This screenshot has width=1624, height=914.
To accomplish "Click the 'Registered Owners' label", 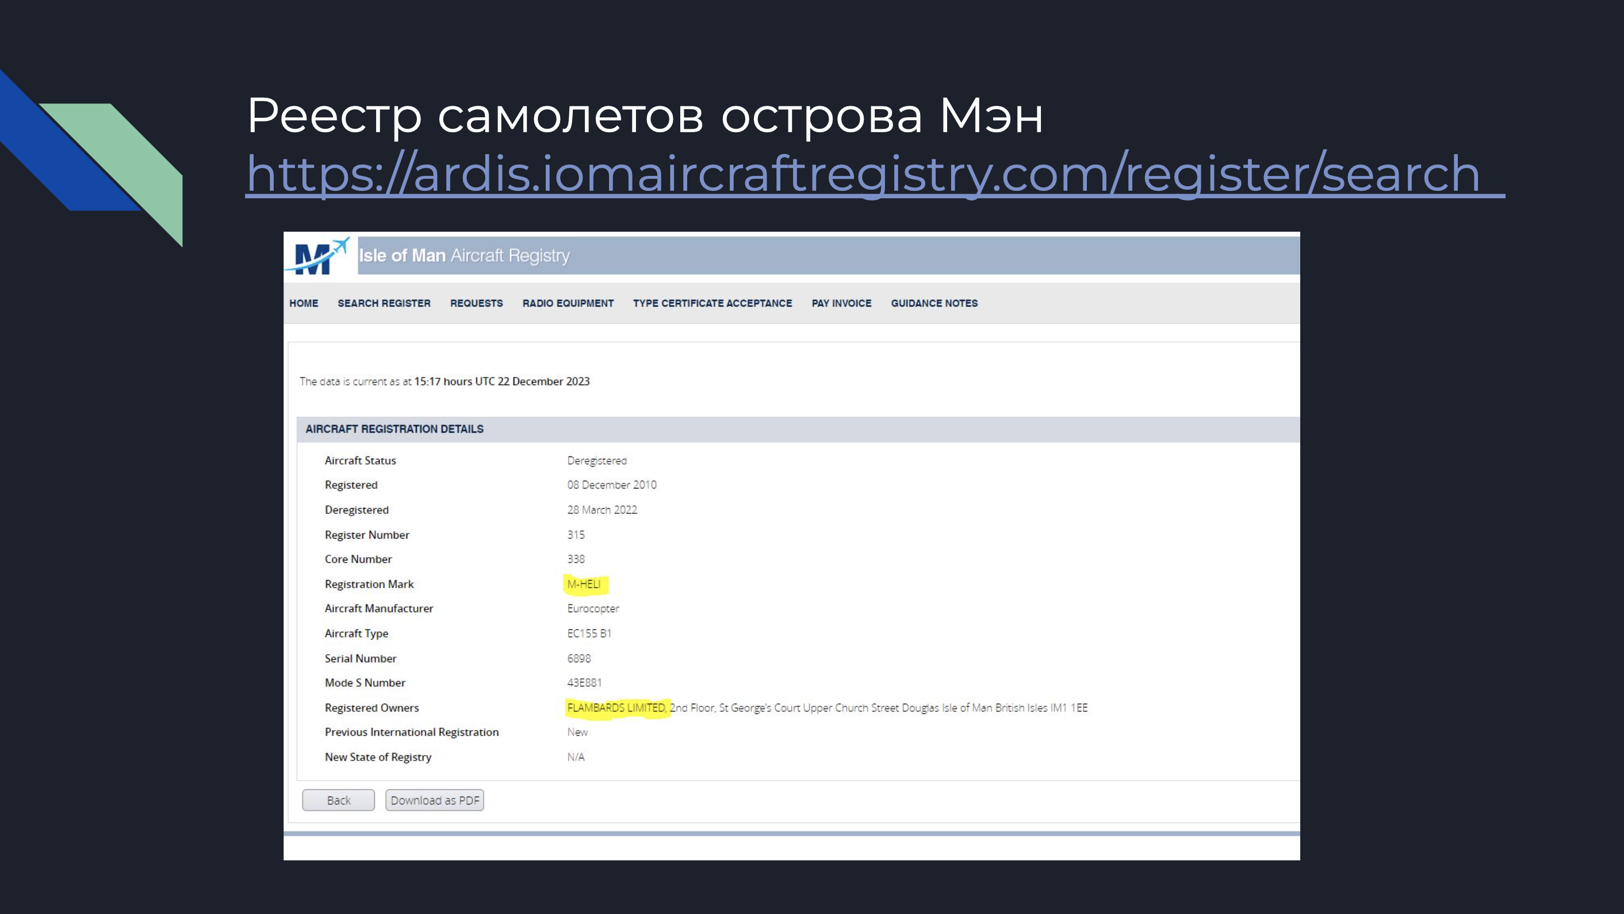I will coord(372,708).
